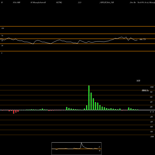155x155 pixels.
Task: Click the -20 label on MR axis
Action: tap(151, 117)
